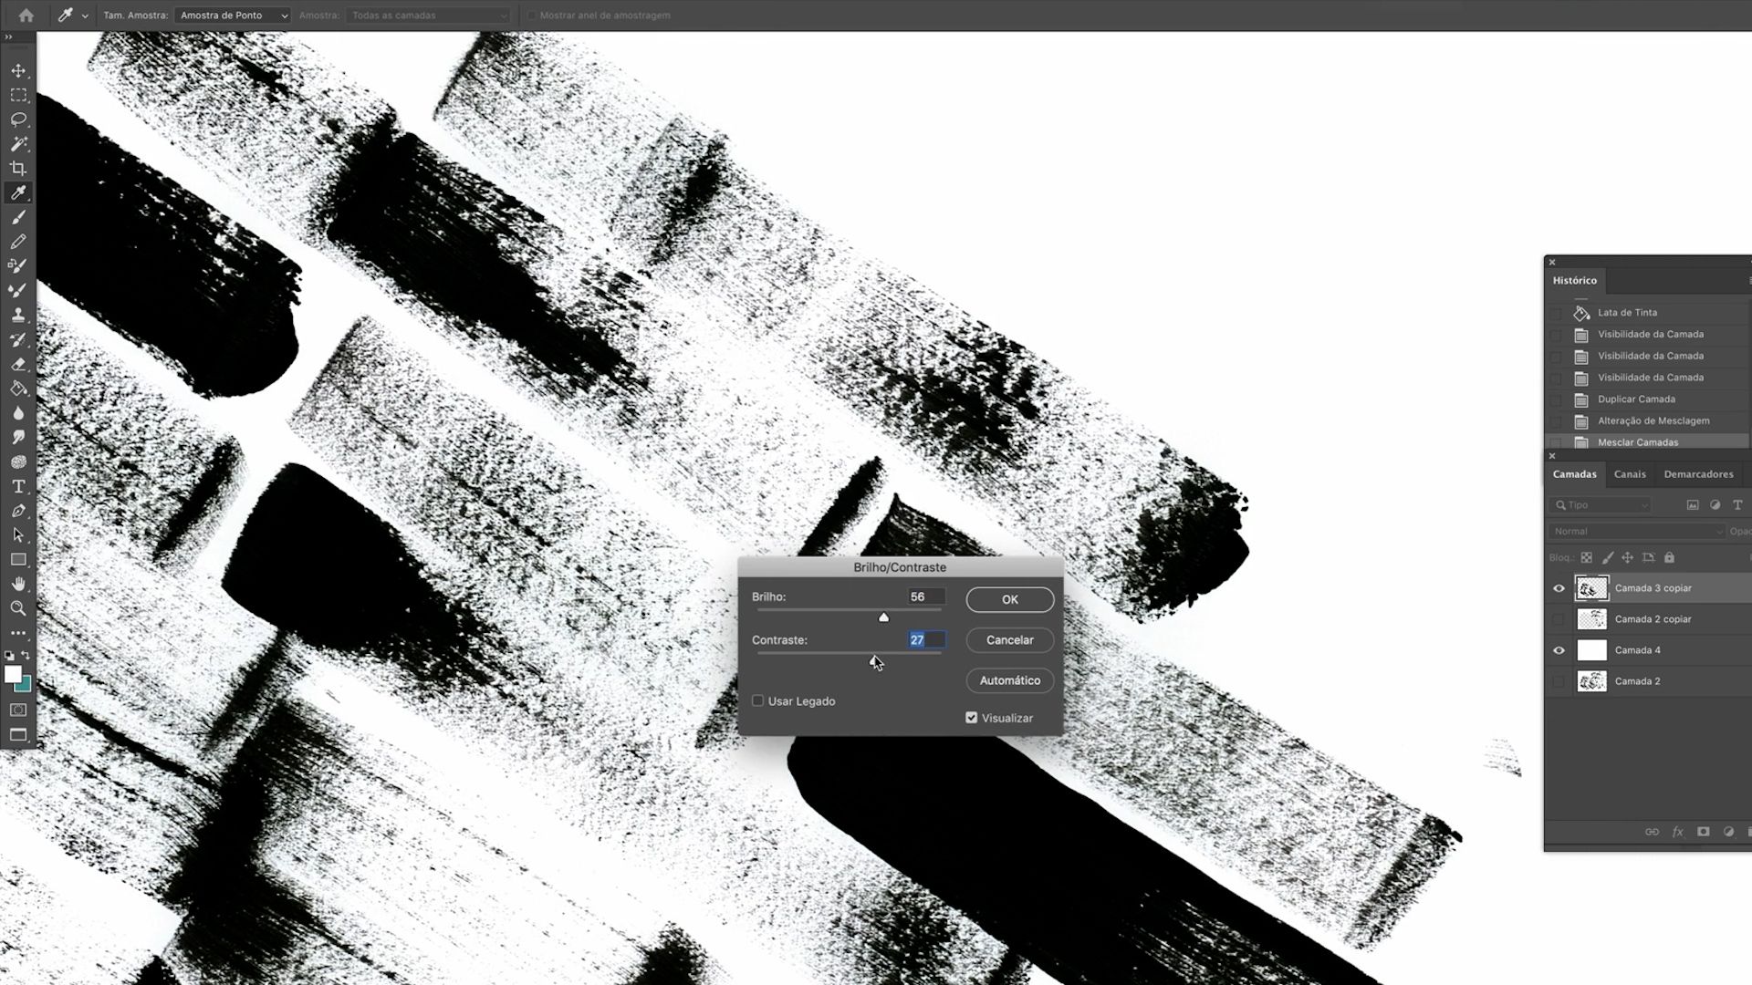Enable the Usar Legado checkbox

[757, 700]
